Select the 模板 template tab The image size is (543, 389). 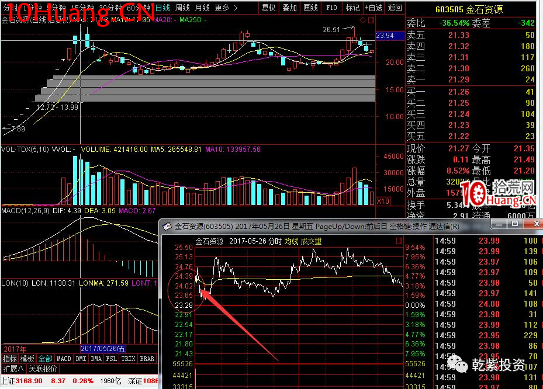pyautogui.click(x=27, y=359)
